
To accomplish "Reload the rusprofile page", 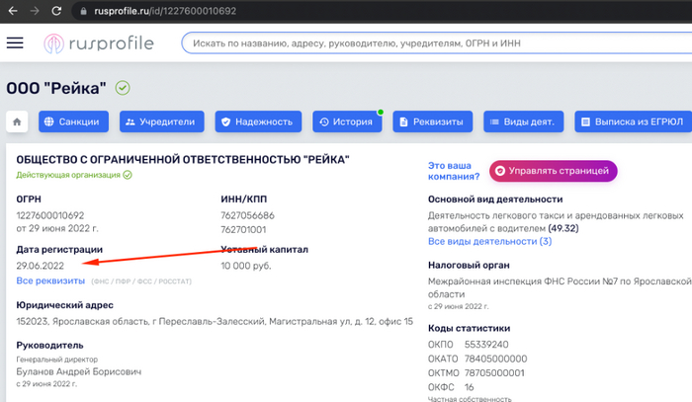I will point(56,11).
